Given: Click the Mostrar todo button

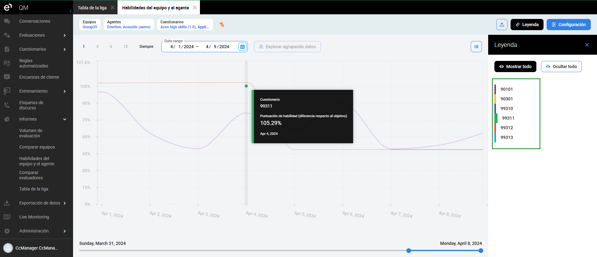Looking at the screenshot, I should click(515, 67).
